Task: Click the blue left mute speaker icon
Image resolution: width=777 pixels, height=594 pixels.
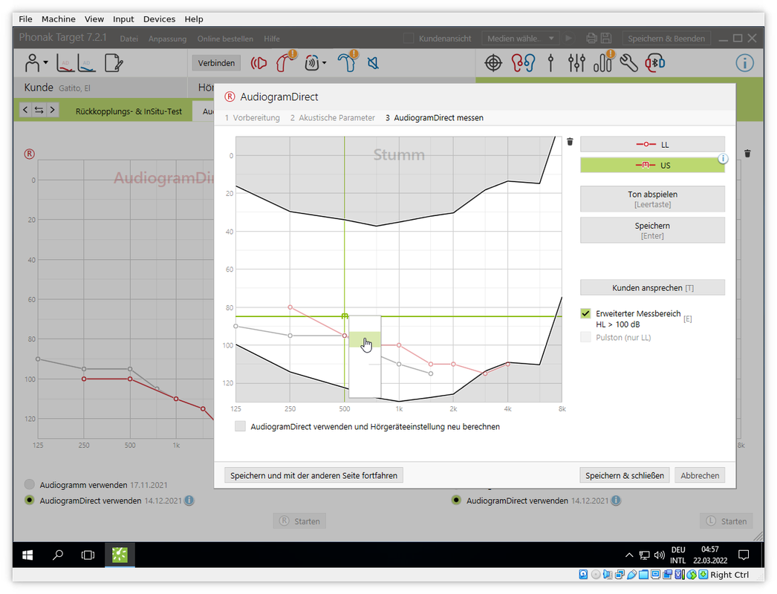Action: point(373,63)
